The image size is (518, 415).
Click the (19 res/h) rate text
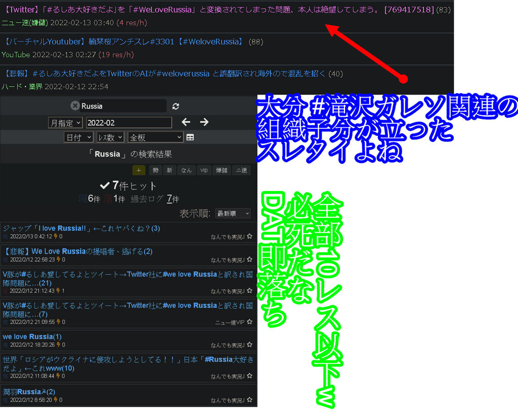pyautogui.click(x=116, y=55)
